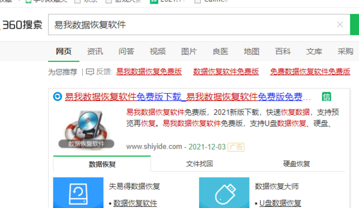Switch to the 文件找回 sub-tab
359x208 pixels.
pos(199,164)
